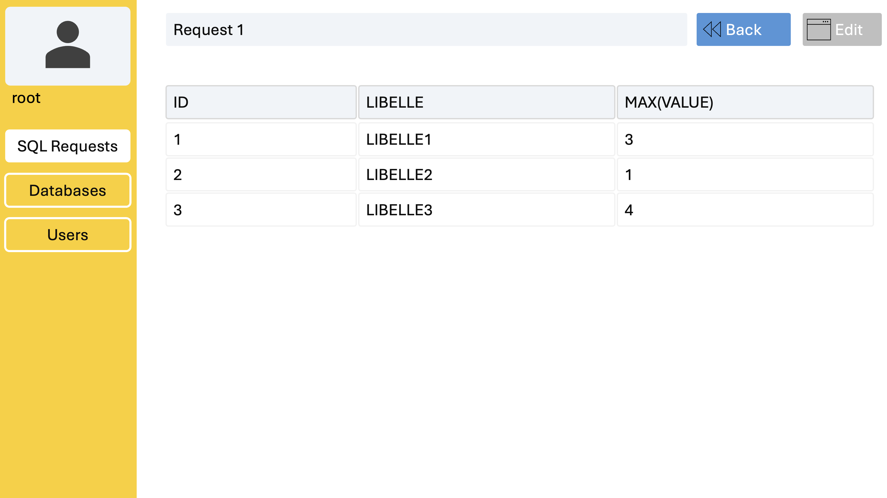887x498 pixels.
Task: Click the MAX(VALUE) cell showing 4
Action: (x=745, y=210)
